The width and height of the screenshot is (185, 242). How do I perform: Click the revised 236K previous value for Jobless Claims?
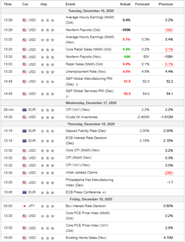coord(169,173)
